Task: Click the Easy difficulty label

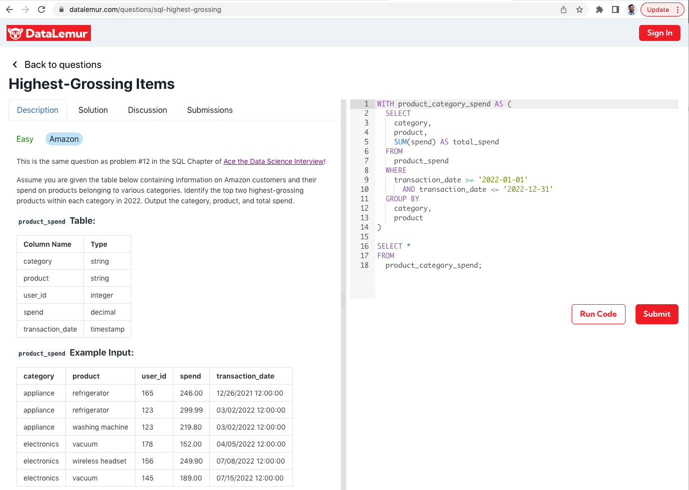Action: (25, 139)
